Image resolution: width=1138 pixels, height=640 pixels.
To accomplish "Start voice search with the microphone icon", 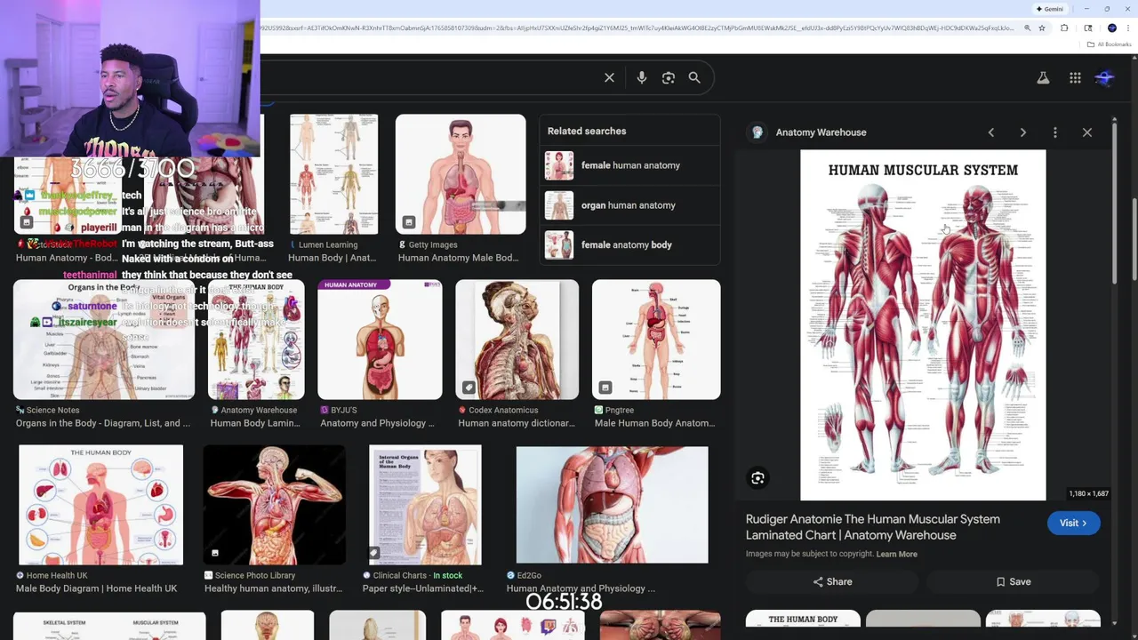I will click(641, 78).
